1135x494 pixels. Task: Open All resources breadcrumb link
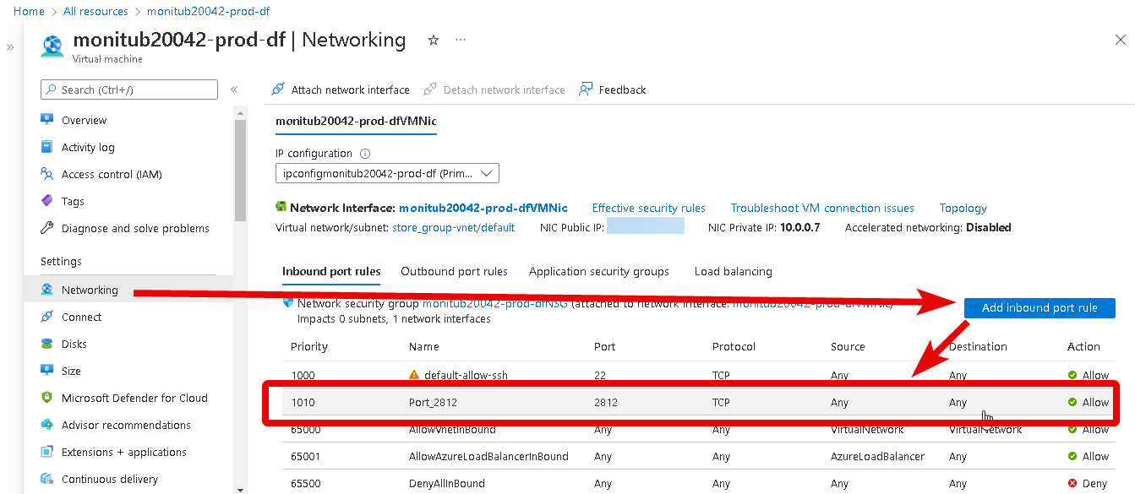point(96,11)
